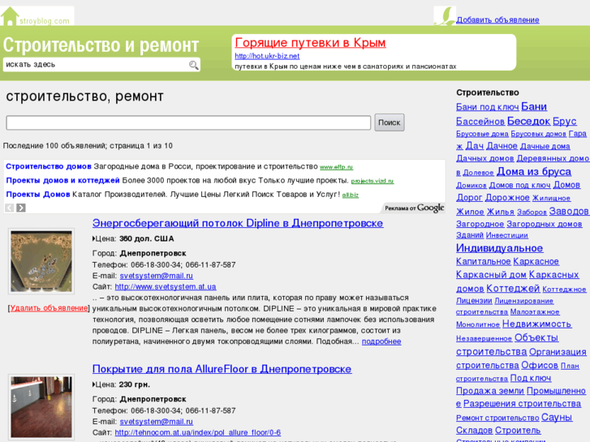This screenshot has width=590, height=442.
Task: Select the Каркасное tag
Action: (x=536, y=261)
